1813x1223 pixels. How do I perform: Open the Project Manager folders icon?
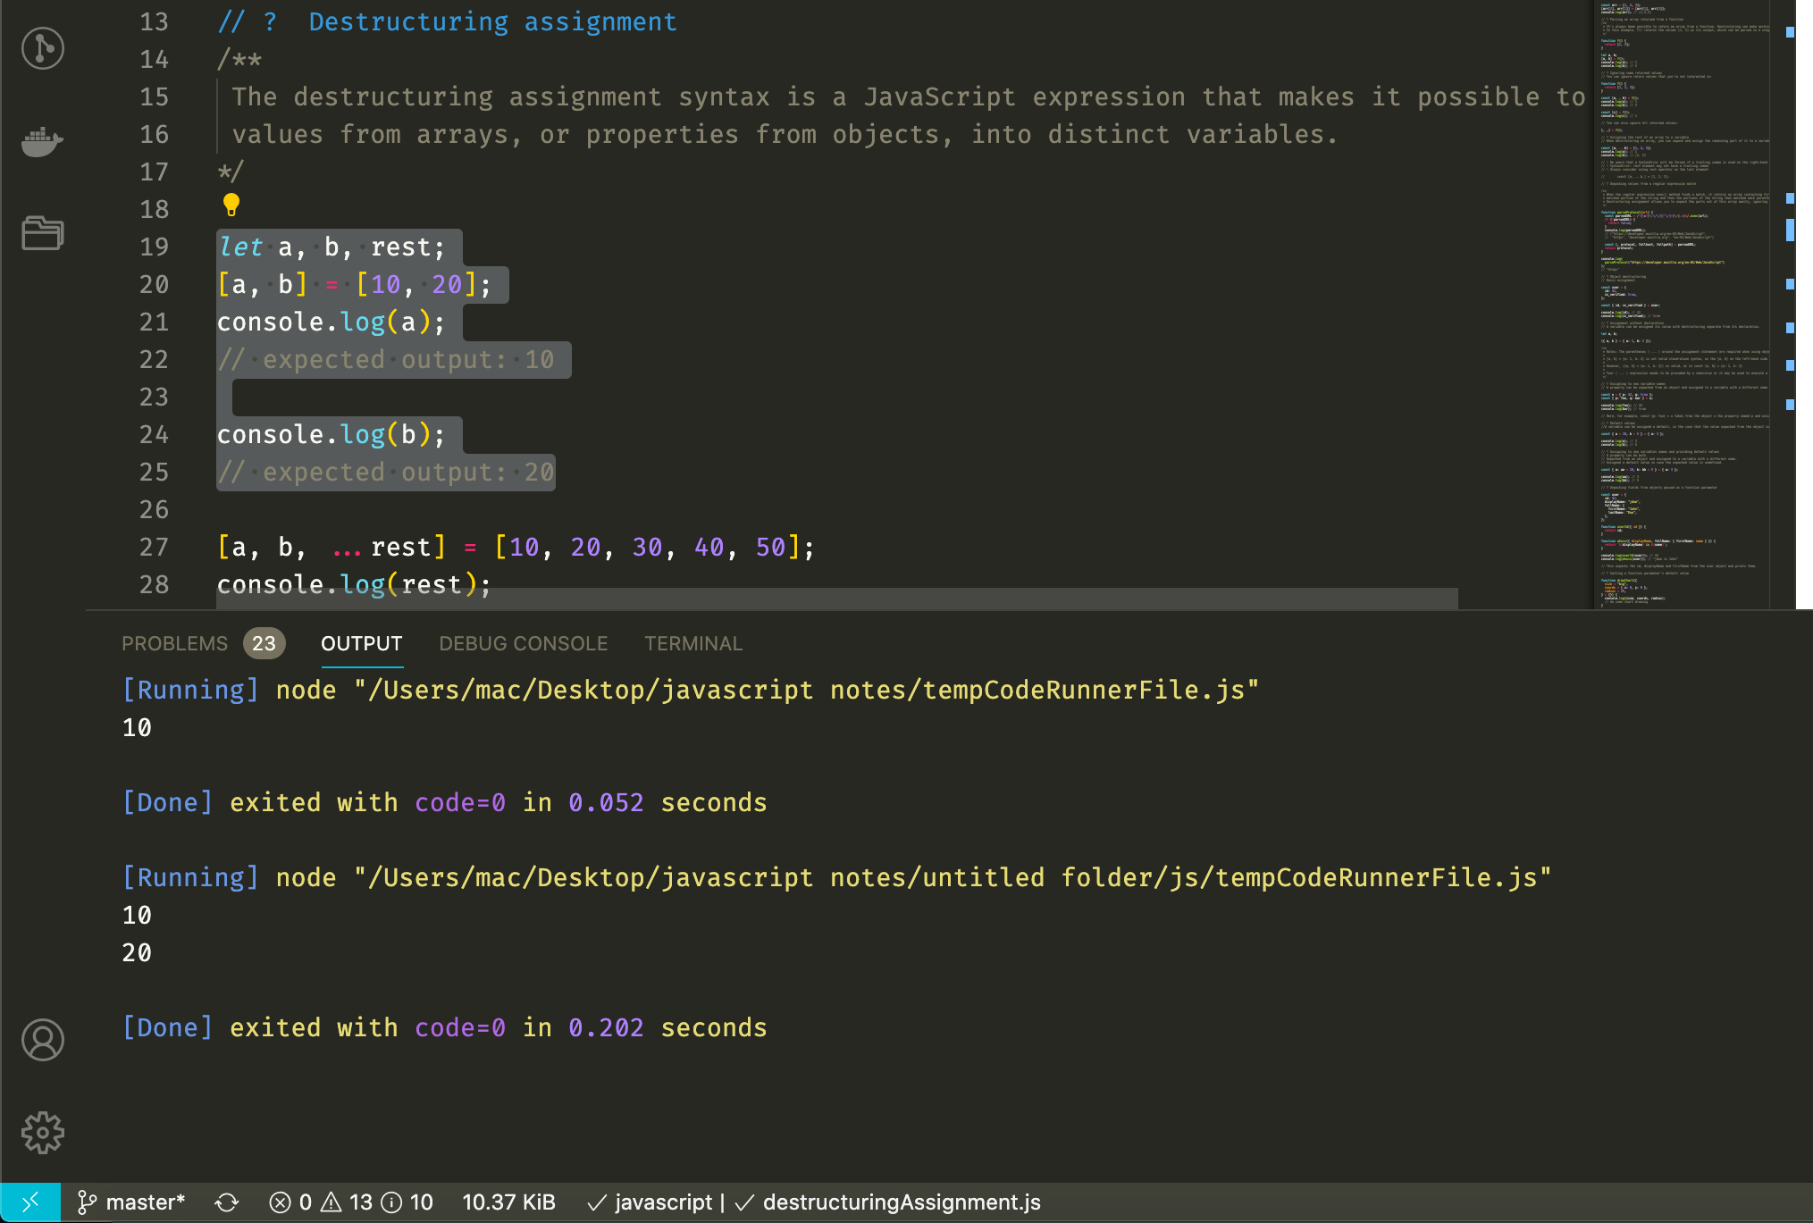42,233
